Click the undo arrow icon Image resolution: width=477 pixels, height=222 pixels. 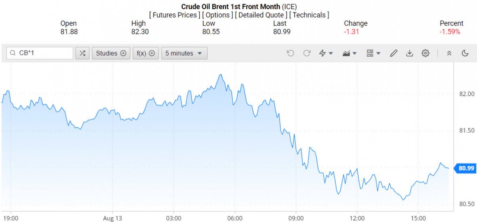(x=290, y=53)
